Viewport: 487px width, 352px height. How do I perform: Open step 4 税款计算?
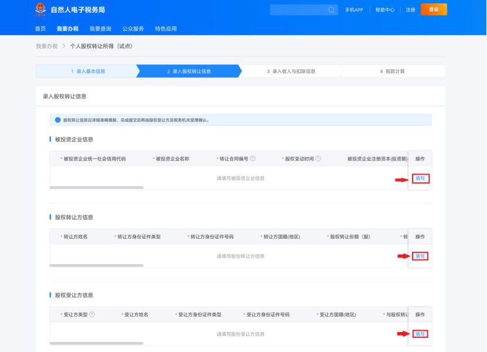394,71
